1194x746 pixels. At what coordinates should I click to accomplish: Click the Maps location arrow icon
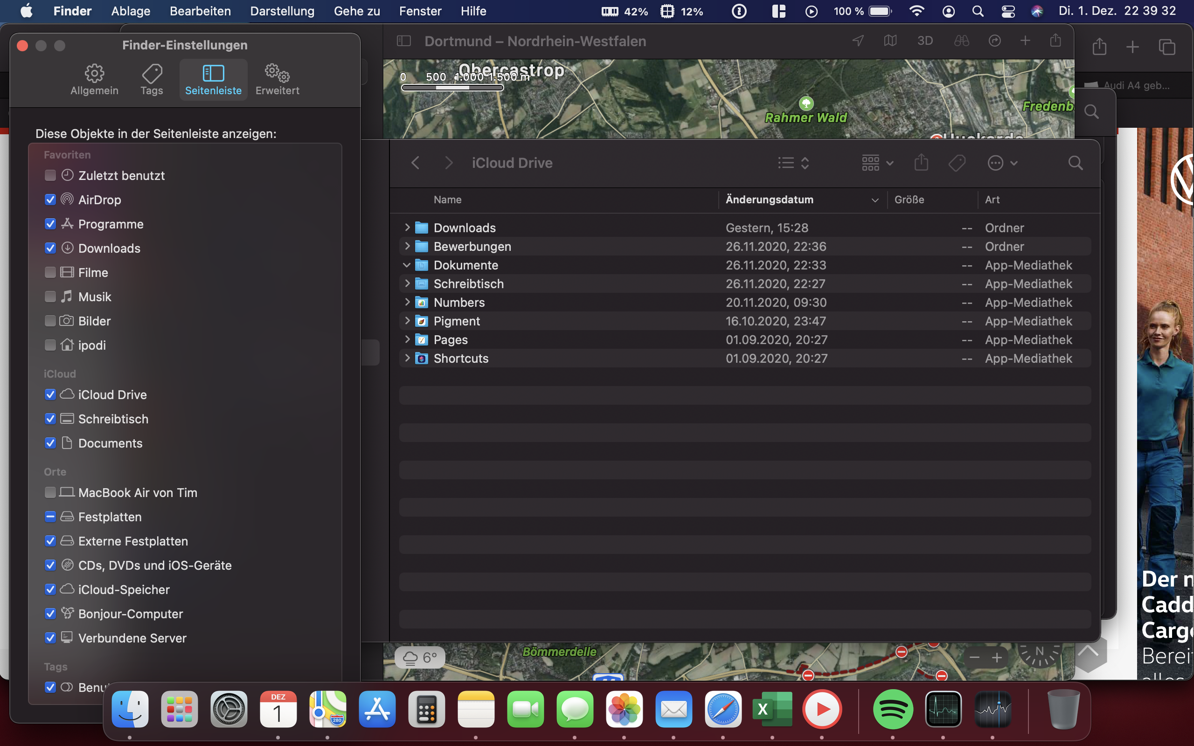(858, 41)
